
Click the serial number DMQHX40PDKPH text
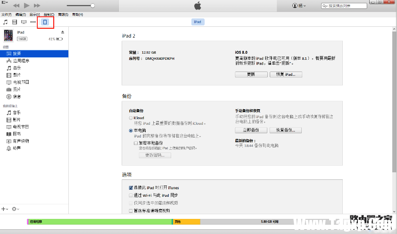(160, 59)
